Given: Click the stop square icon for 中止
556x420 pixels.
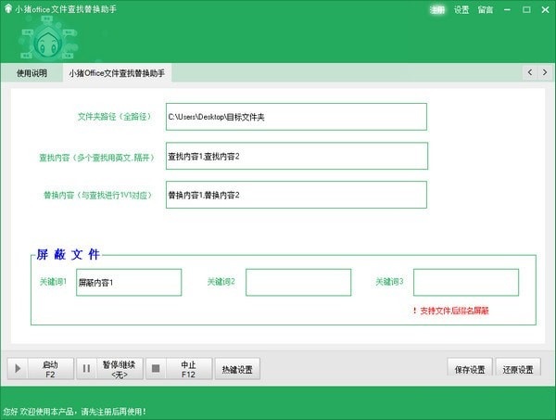Looking at the screenshot, I should [x=155, y=369].
